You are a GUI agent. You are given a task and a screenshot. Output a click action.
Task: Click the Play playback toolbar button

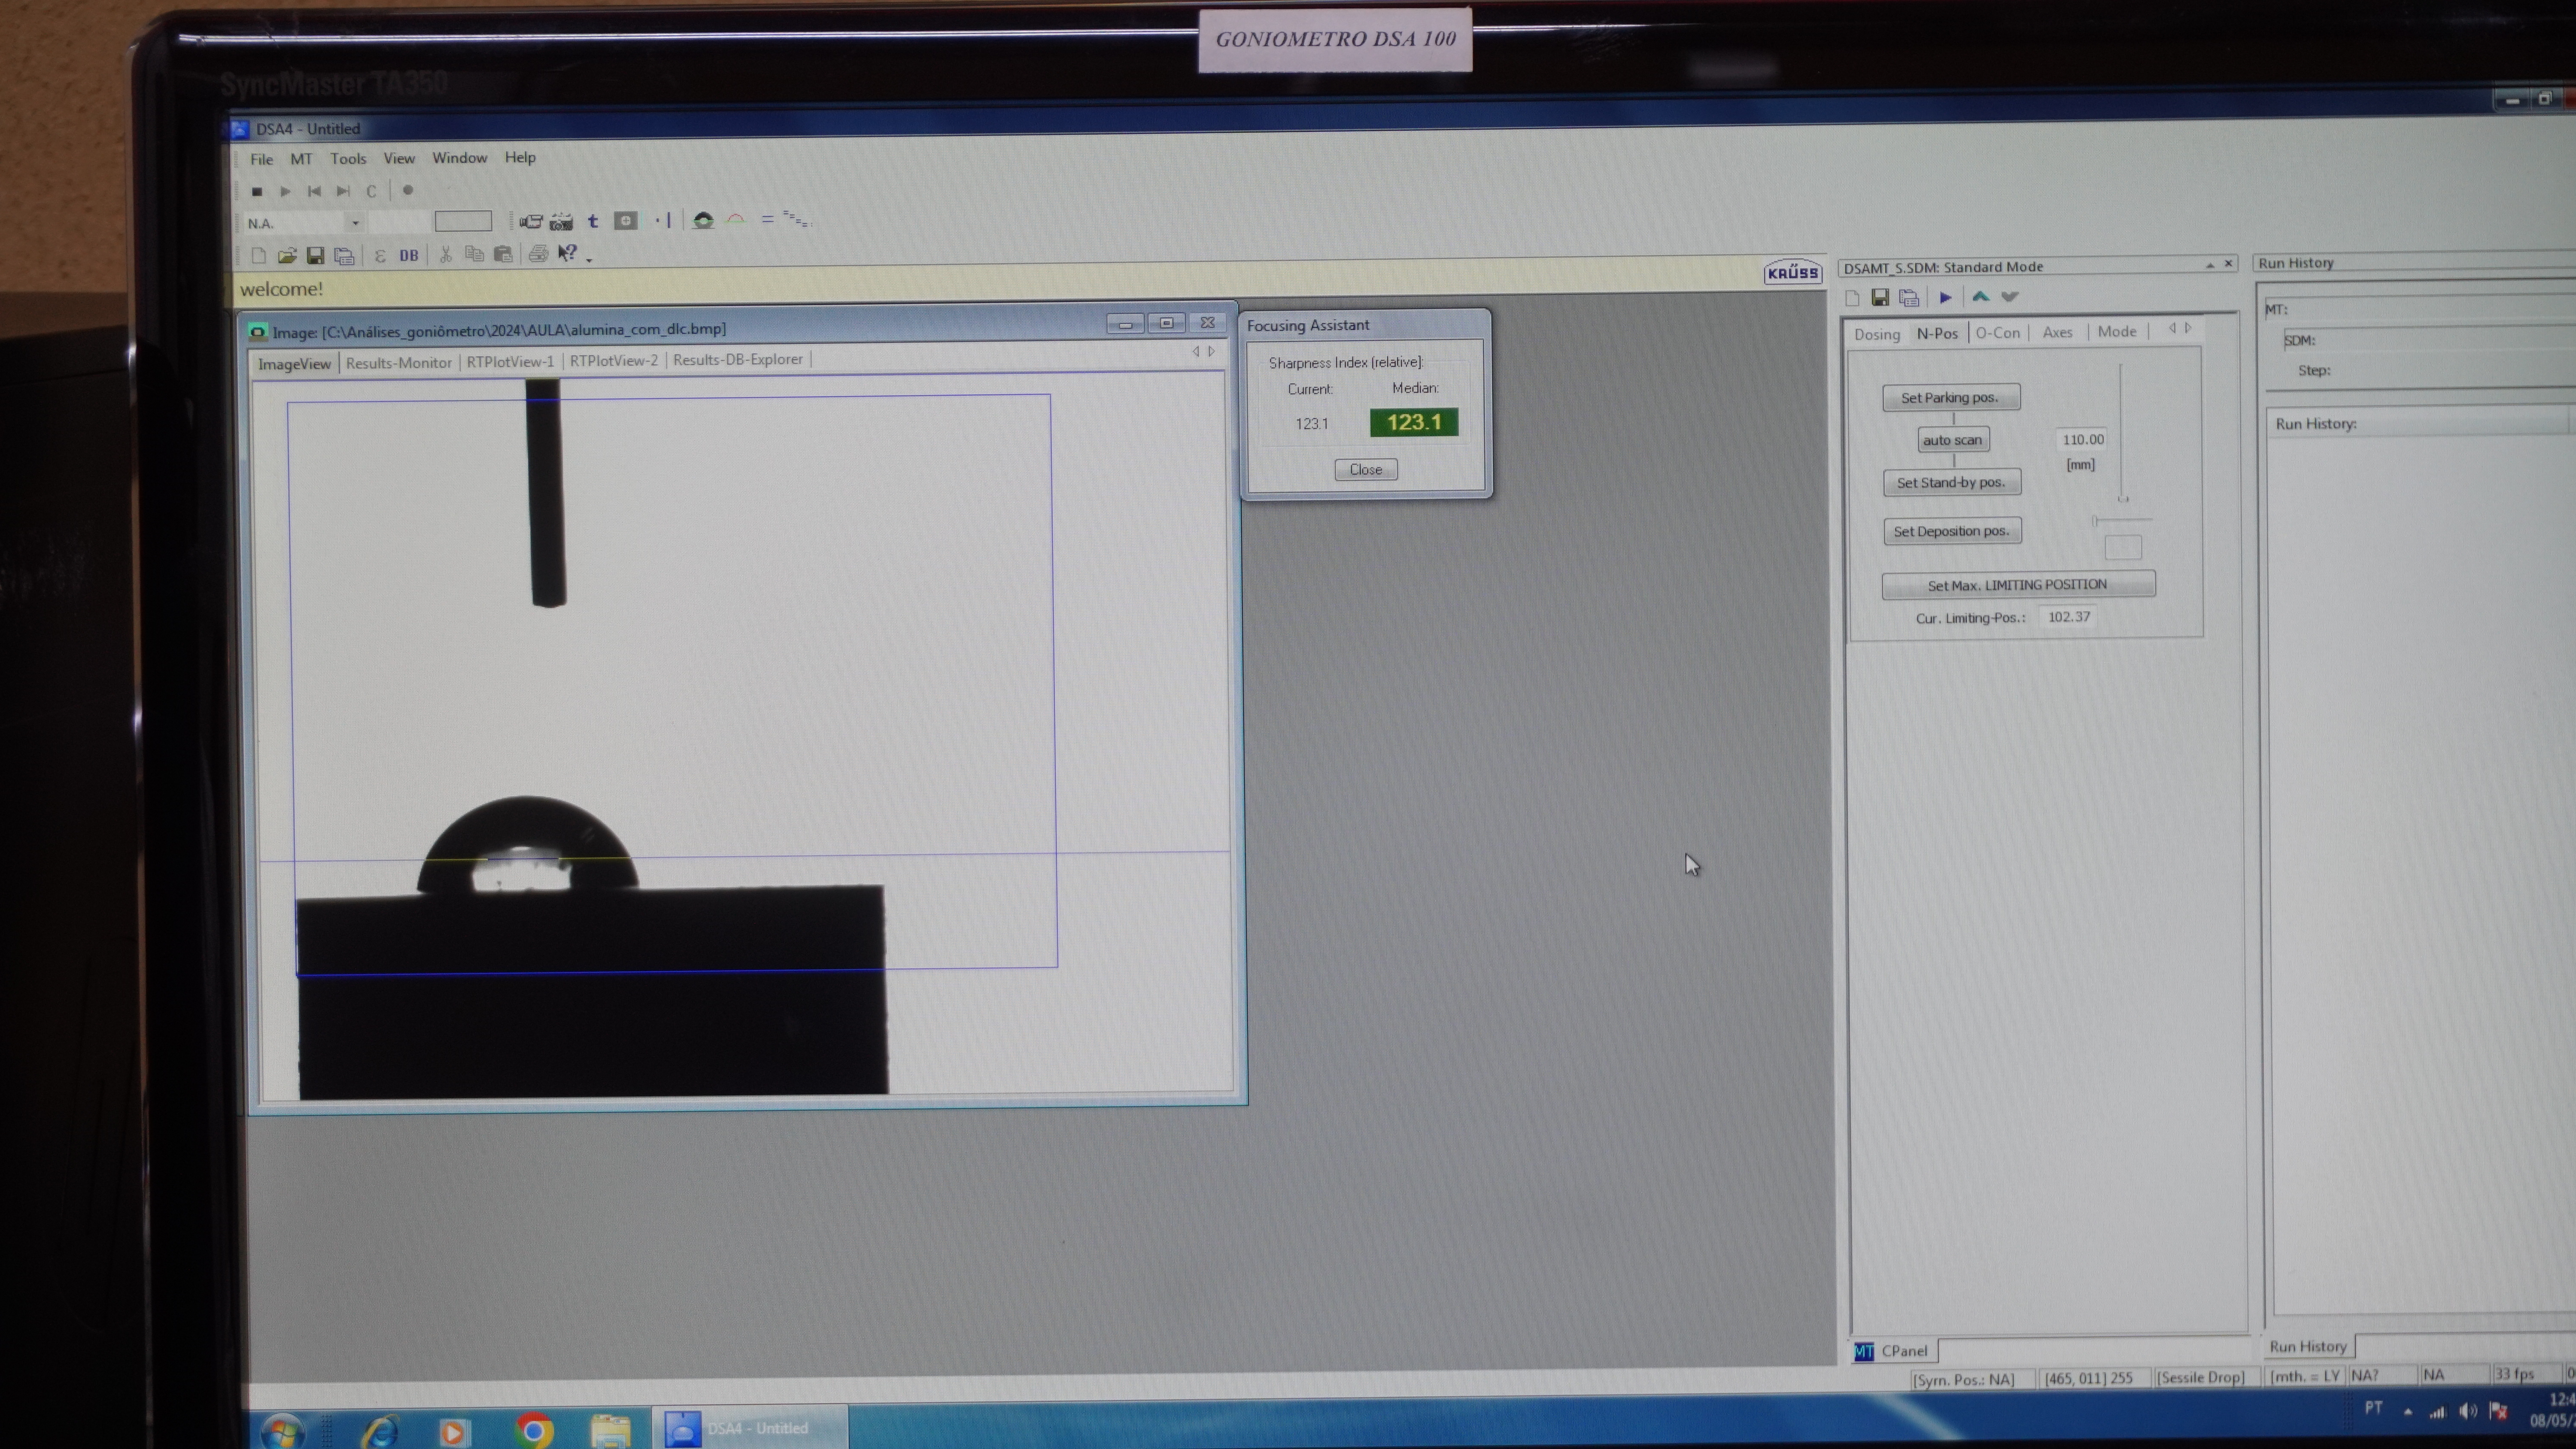(285, 191)
